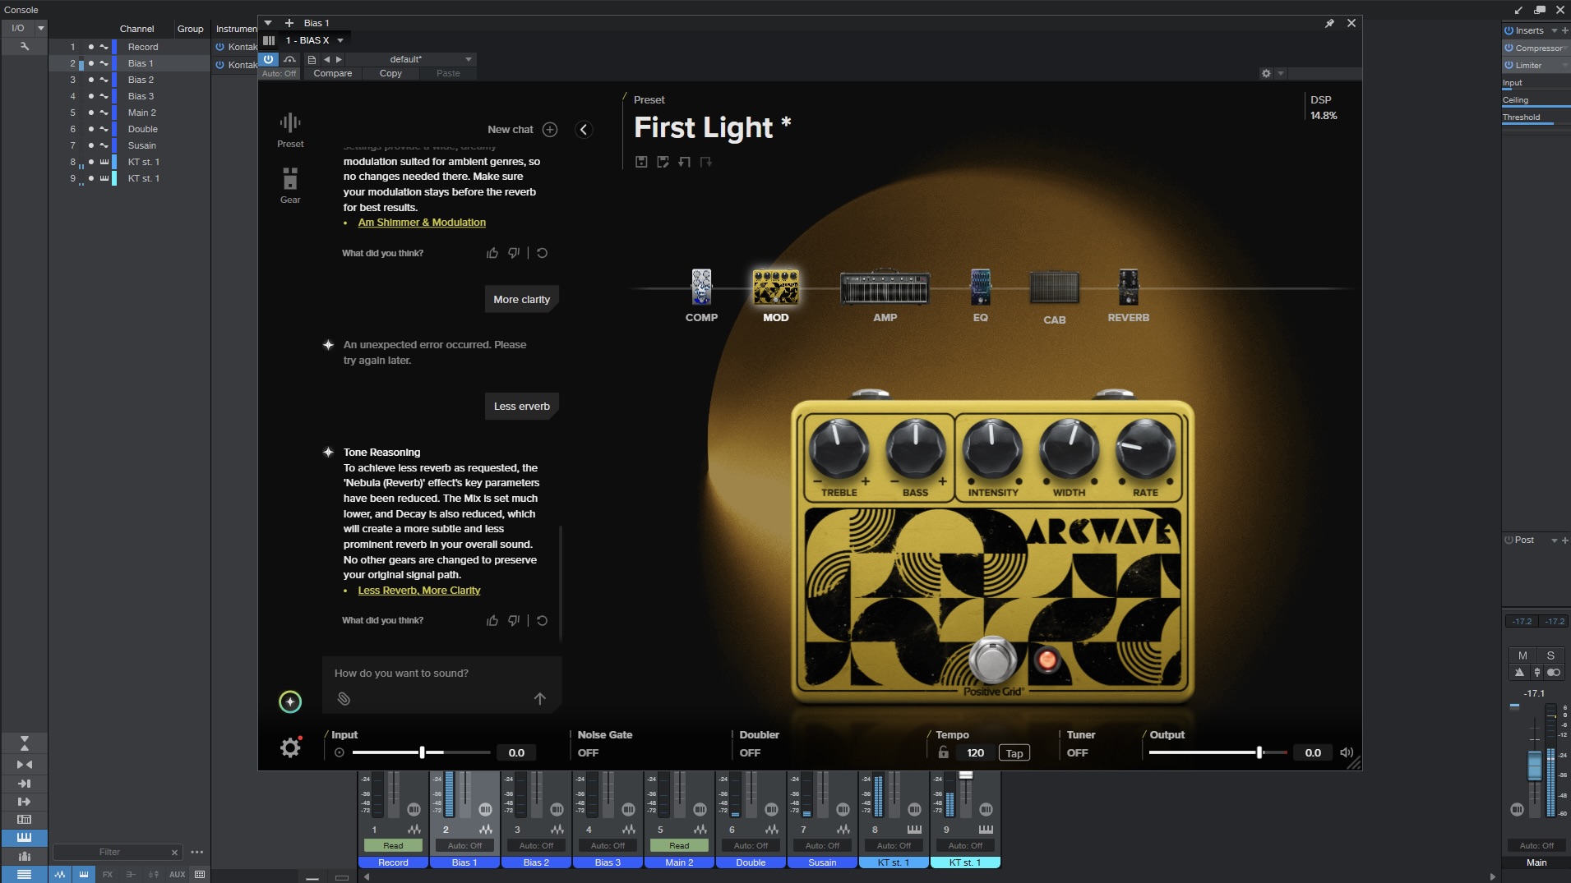
Task: Open the AI assistant circle icon
Action: click(x=290, y=701)
